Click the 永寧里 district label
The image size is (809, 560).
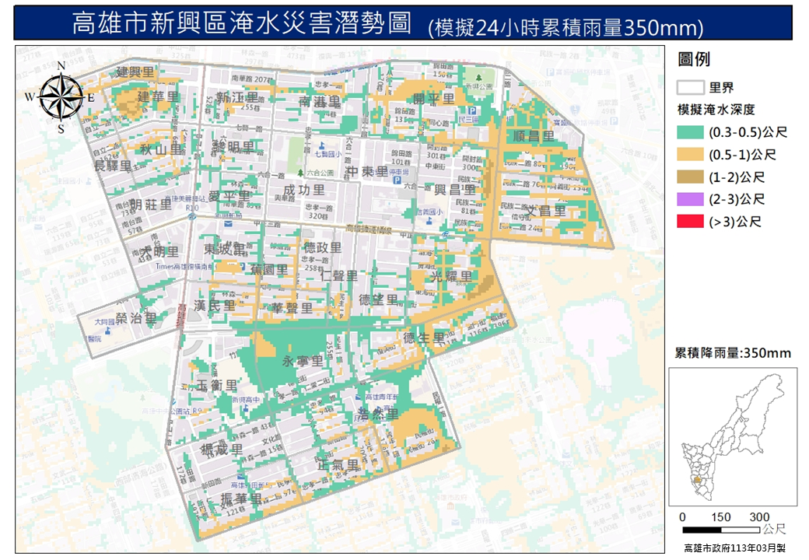[x=303, y=362]
